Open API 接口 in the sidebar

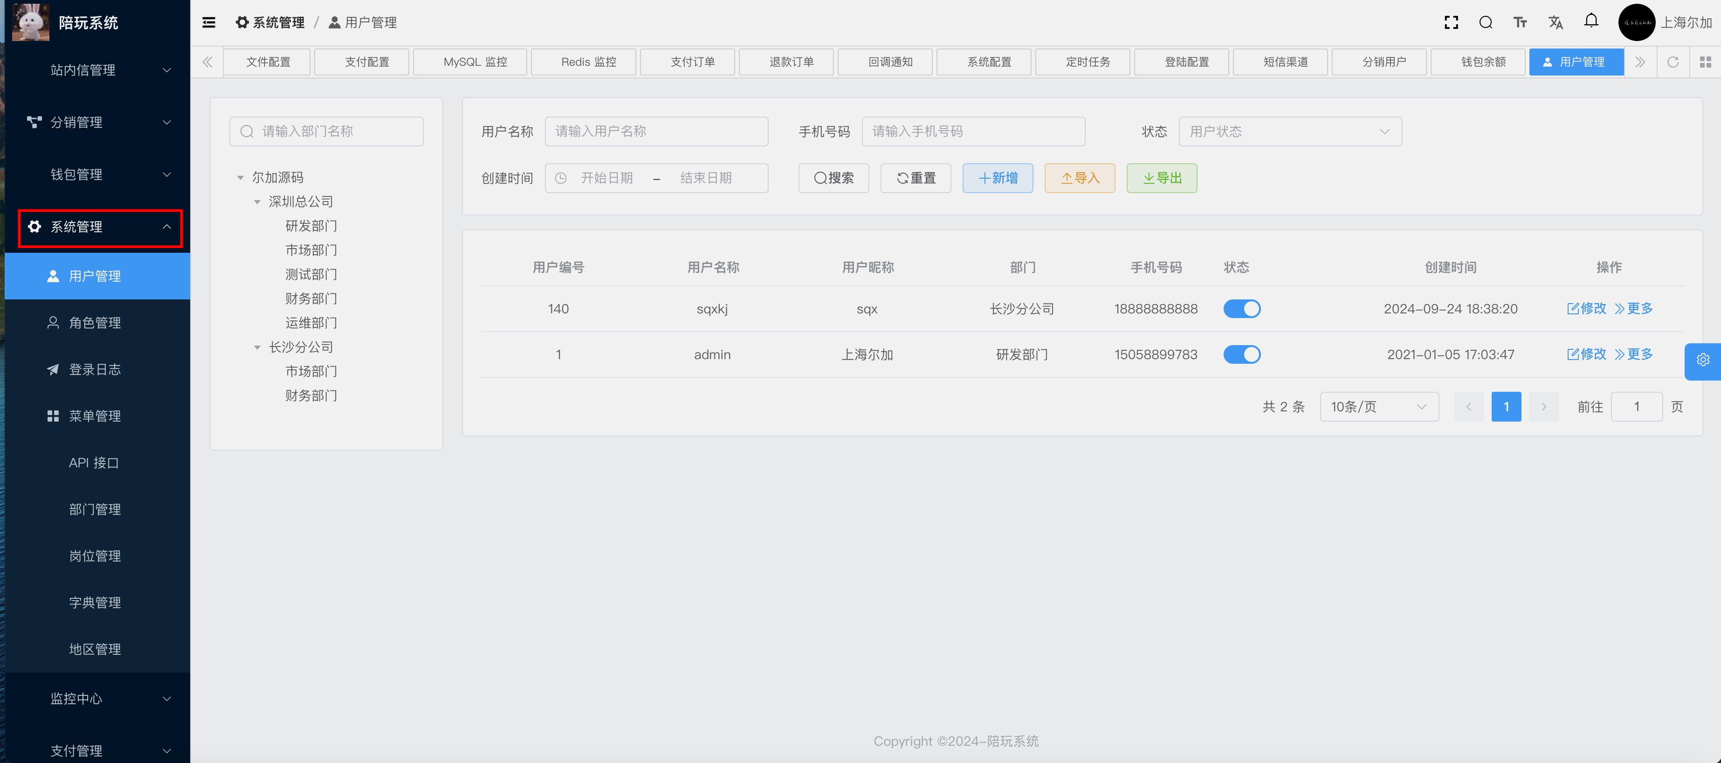pos(97,463)
